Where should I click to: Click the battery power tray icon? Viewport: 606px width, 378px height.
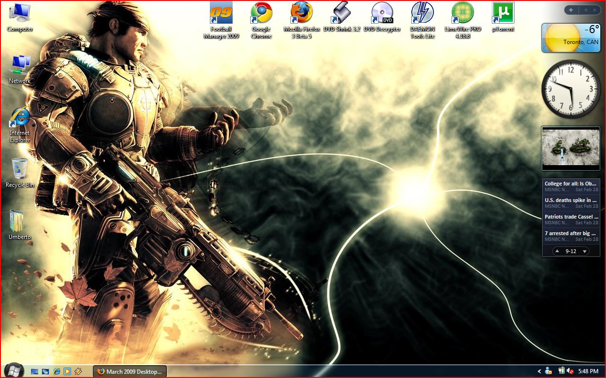click(x=561, y=371)
